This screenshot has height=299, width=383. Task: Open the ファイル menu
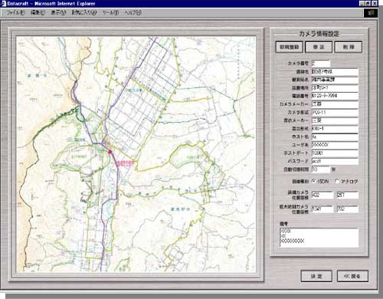[15, 12]
